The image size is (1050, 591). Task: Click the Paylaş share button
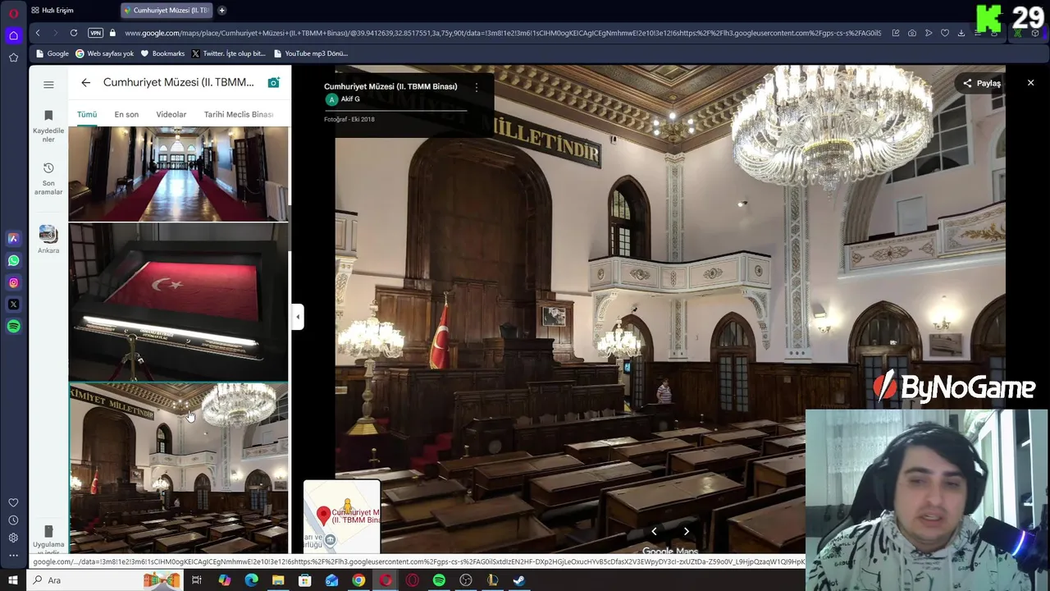(x=981, y=83)
